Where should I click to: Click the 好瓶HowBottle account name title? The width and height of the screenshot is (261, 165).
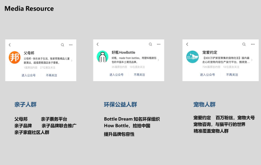point(123,52)
